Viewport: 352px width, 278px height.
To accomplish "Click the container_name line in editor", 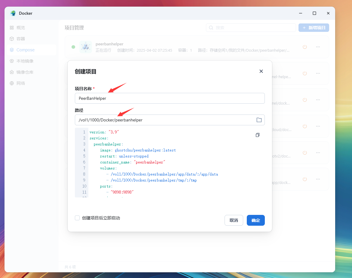I will tap(133, 162).
